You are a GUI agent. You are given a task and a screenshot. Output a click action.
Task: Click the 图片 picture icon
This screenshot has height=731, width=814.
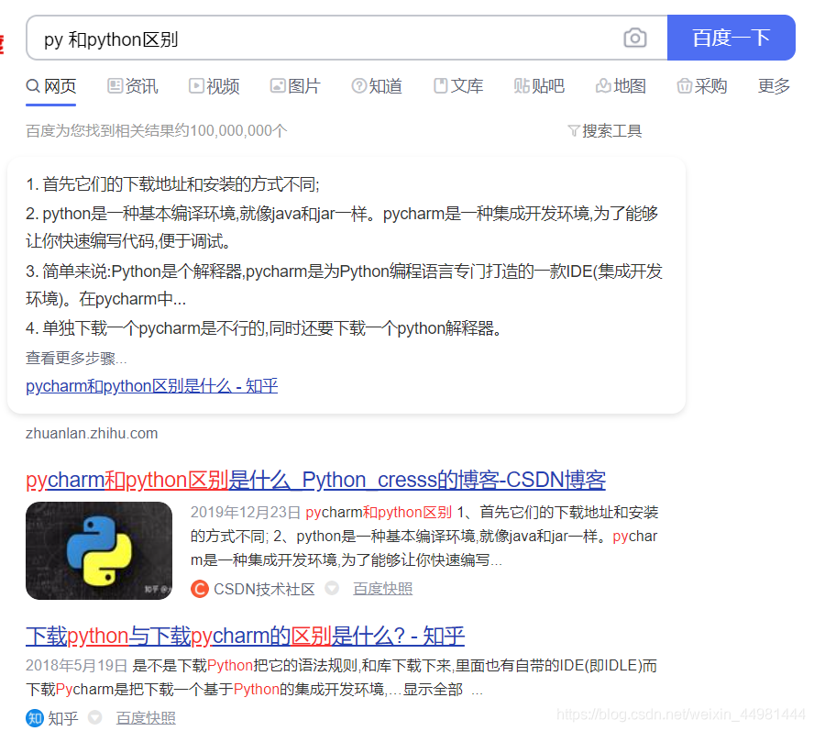(278, 85)
